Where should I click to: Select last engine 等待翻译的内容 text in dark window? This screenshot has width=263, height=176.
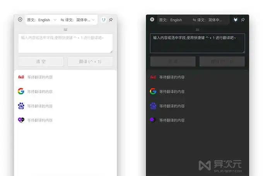click(172, 120)
